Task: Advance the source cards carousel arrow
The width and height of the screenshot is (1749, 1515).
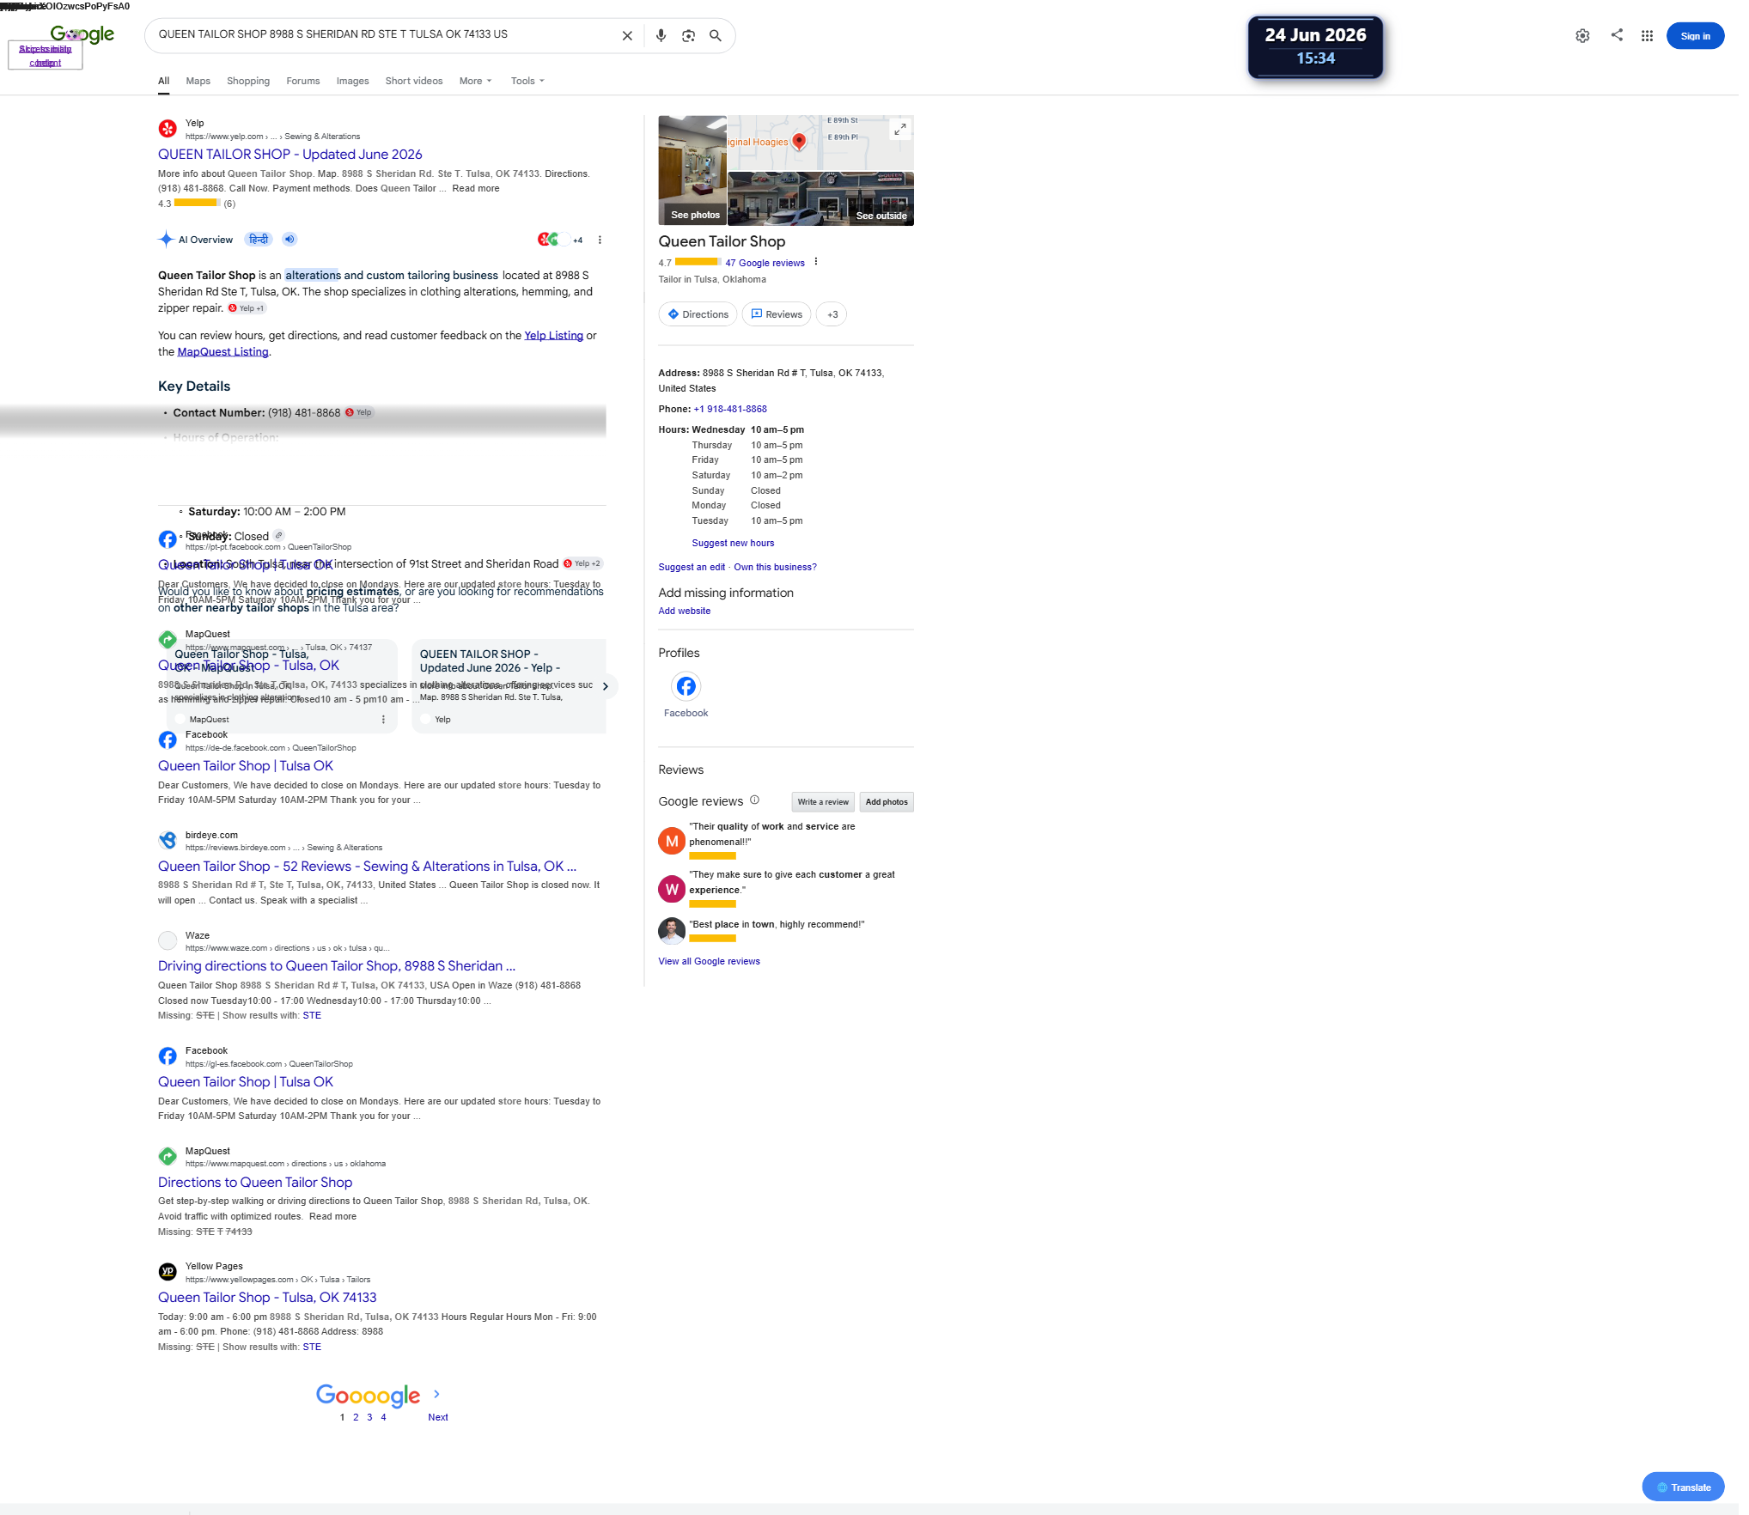Action: point(606,686)
